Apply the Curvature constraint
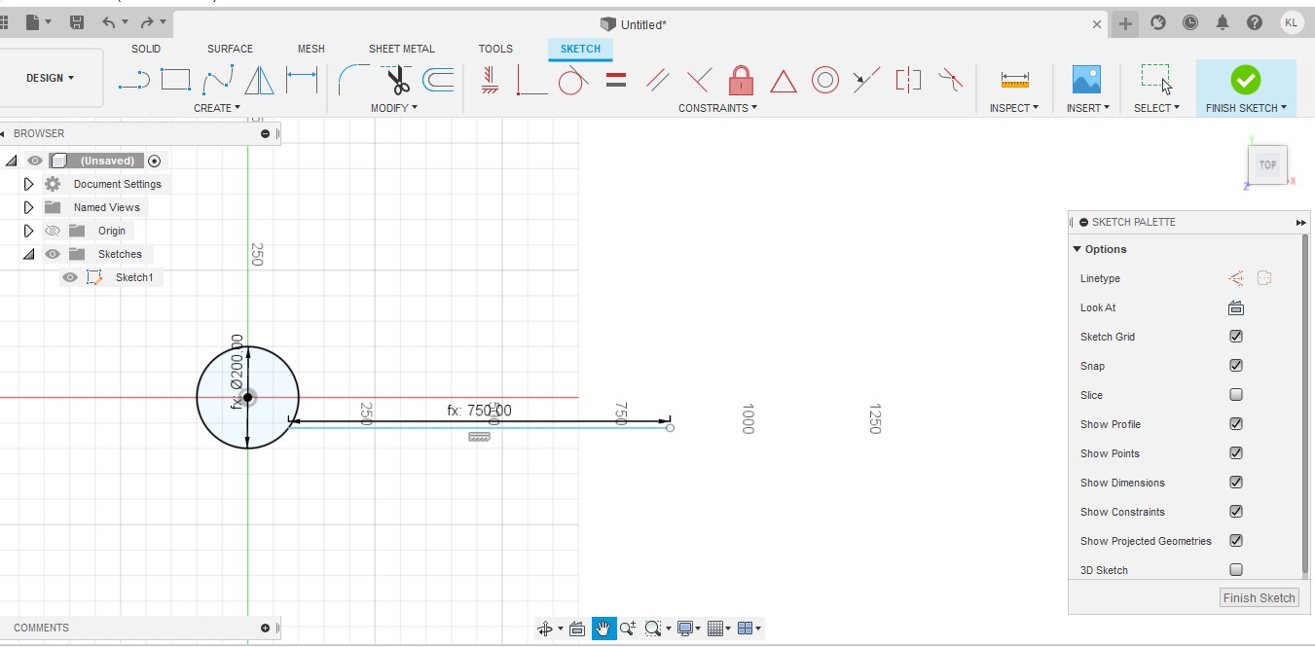Screen dimensions: 1315x647 tap(950, 80)
